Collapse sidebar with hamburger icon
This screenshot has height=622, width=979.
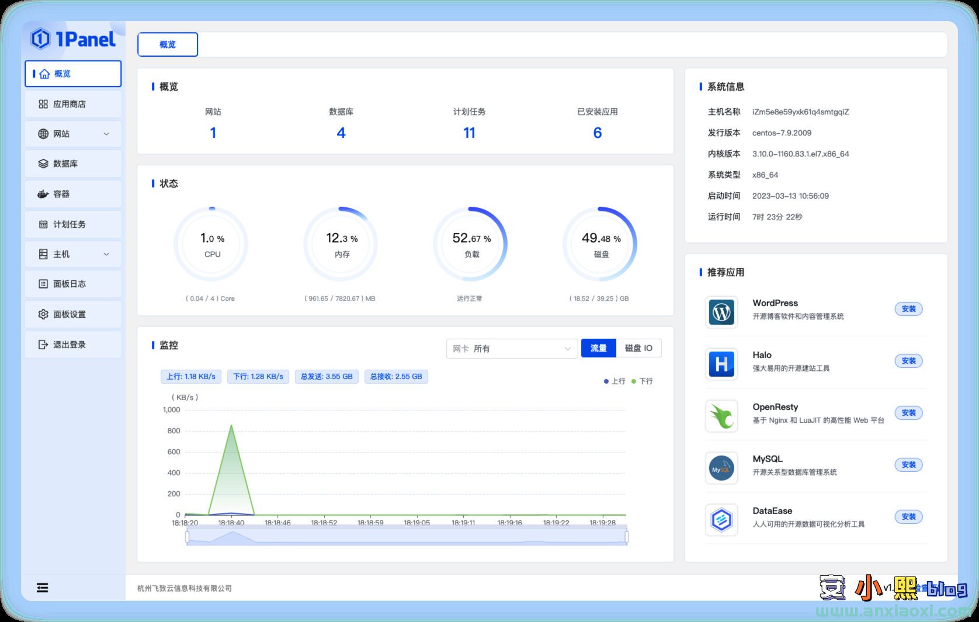pyautogui.click(x=43, y=588)
